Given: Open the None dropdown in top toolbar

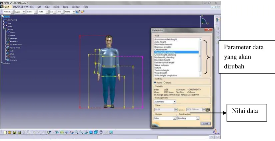Looking at the screenshot, I should pyautogui.click(x=70, y=12).
